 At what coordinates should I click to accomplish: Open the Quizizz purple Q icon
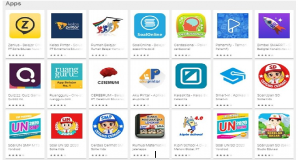point(25,76)
